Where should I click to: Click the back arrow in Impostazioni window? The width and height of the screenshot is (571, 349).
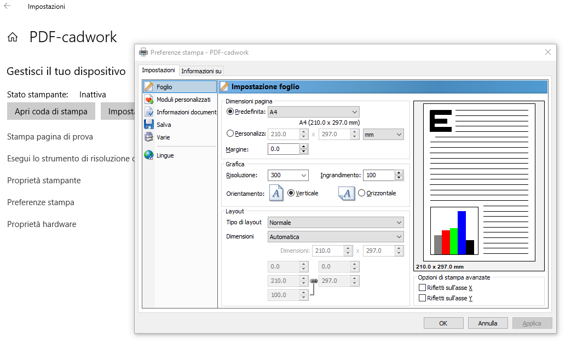(7, 6)
